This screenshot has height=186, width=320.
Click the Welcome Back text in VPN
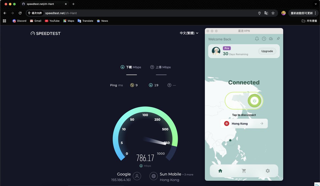220,39
